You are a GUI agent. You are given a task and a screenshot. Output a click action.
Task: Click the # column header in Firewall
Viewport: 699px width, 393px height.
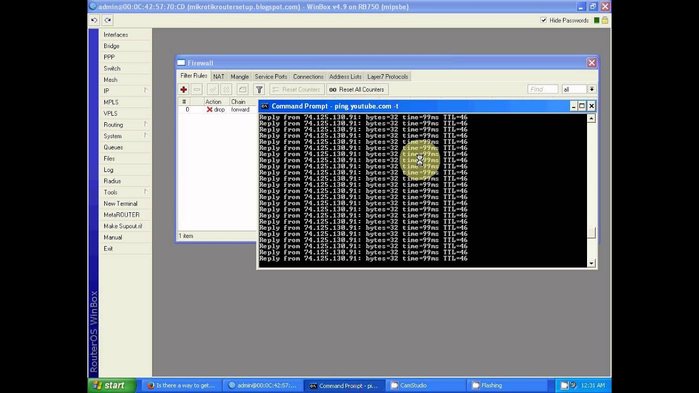(x=184, y=102)
